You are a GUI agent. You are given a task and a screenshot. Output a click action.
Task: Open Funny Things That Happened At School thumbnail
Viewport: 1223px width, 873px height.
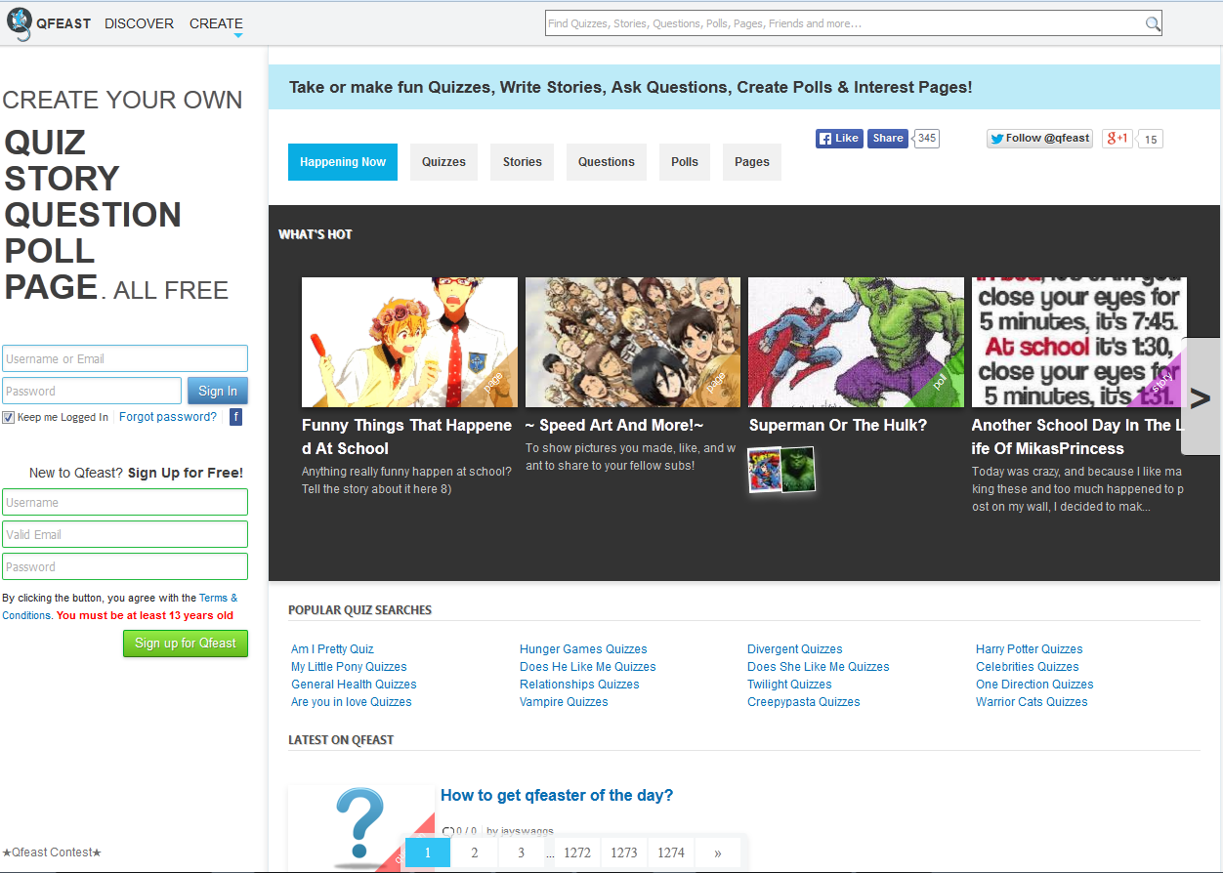click(x=409, y=342)
